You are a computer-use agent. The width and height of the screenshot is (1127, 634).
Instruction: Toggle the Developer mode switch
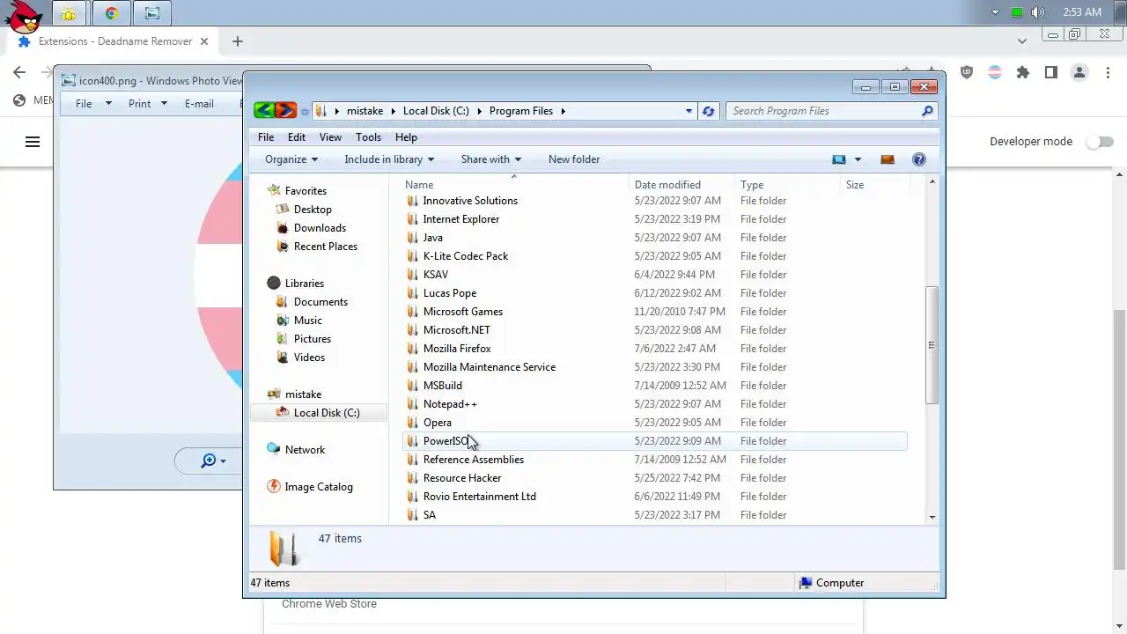[1100, 142]
